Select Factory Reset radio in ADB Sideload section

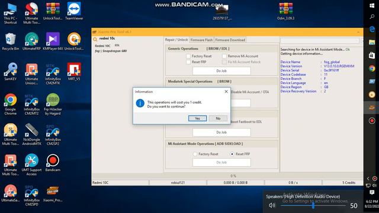pyautogui.click(x=195, y=154)
